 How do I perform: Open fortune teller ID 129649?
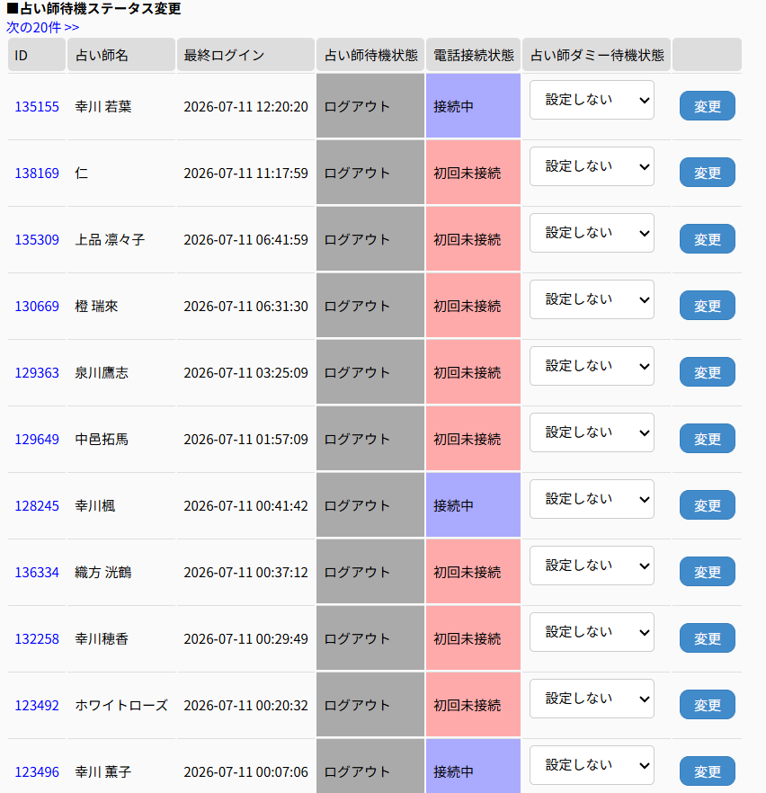(x=36, y=439)
